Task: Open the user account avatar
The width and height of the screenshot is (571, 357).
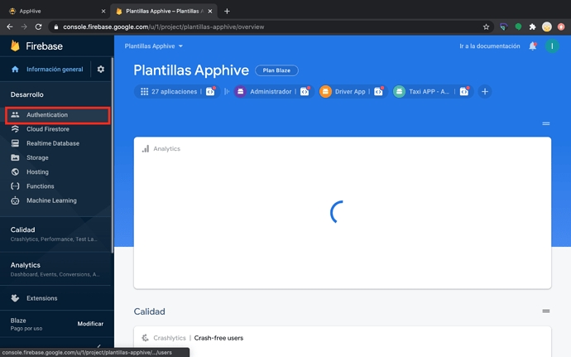Action: [553, 46]
